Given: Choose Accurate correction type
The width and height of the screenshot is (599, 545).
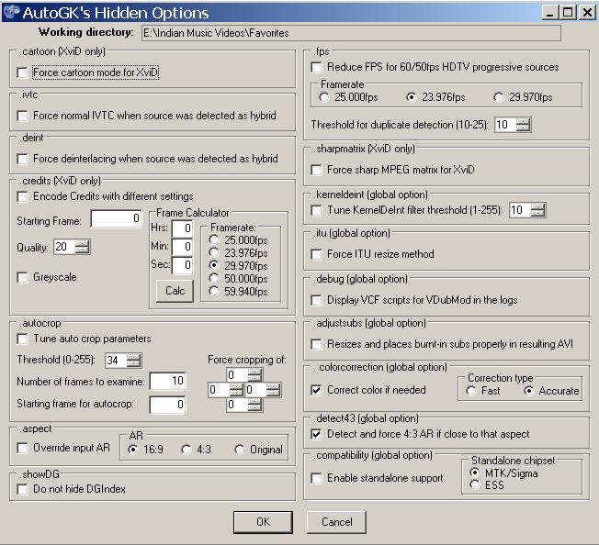Looking at the screenshot, I should (528, 391).
